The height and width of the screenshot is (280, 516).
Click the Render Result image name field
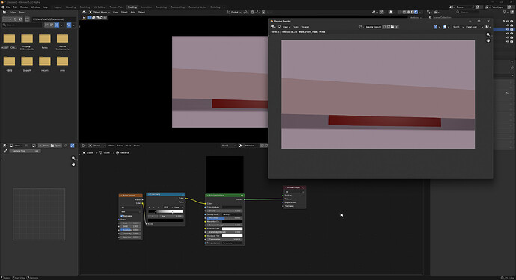point(373,27)
